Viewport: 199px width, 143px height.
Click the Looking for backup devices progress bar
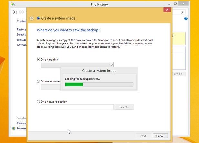[x=99, y=84]
